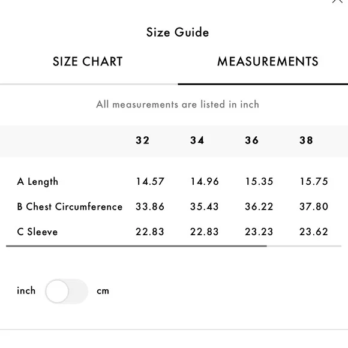Click the 14.57 length value
This screenshot has height=348, width=348.
pyautogui.click(x=150, y=182)
